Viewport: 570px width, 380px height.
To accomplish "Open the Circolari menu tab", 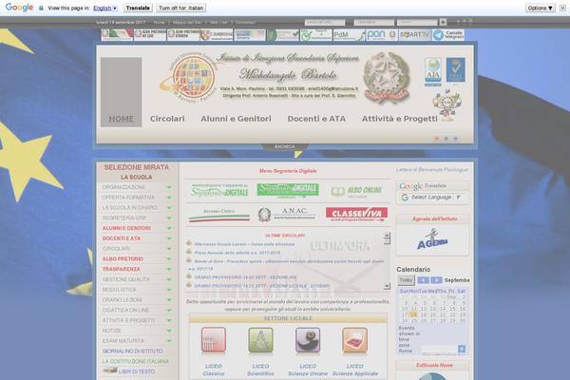I will [167, 119].
